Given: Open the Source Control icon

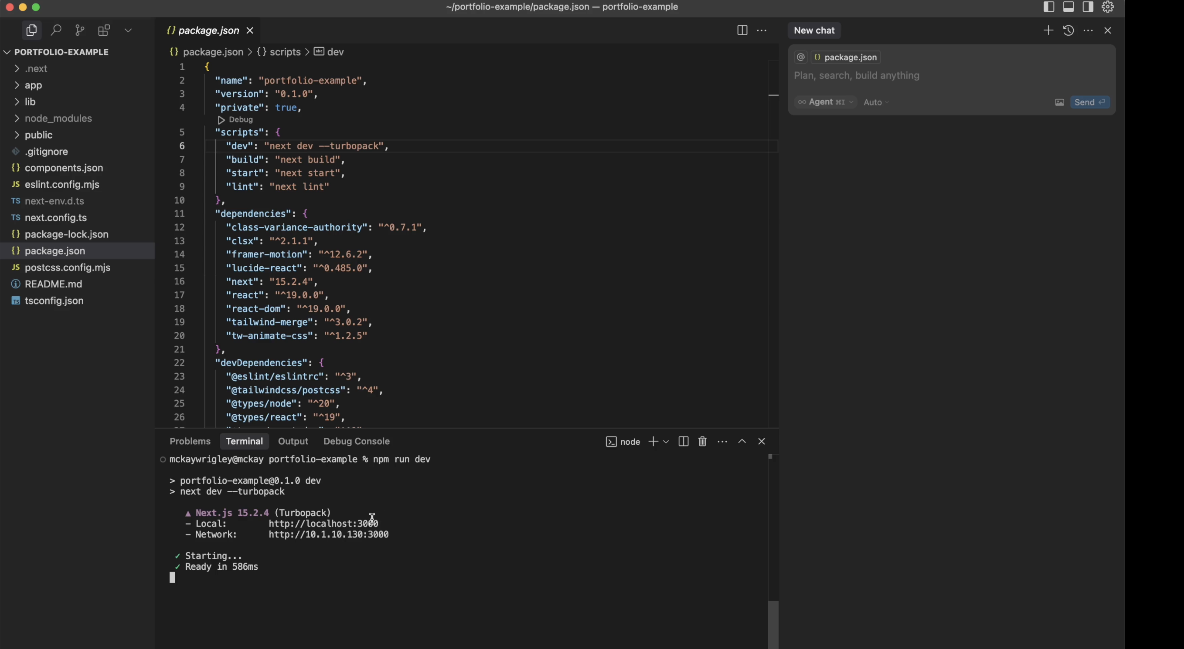Looking at the screenshot, I should (x=80, y=30).
